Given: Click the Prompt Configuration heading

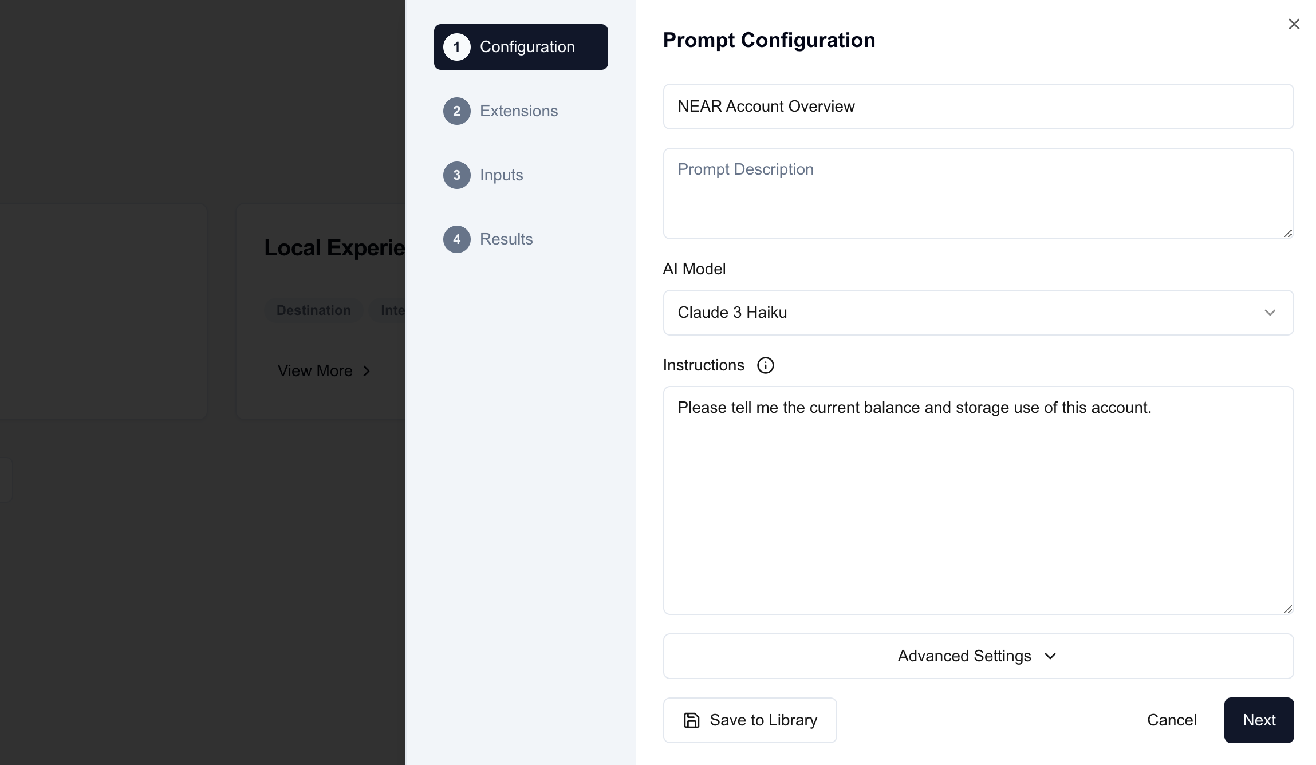Looking at the screenshot, I should click(769, 40).
